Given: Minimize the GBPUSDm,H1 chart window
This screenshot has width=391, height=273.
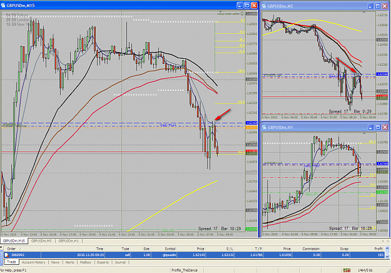Looking at the screenshot, I should coord(370,127).
